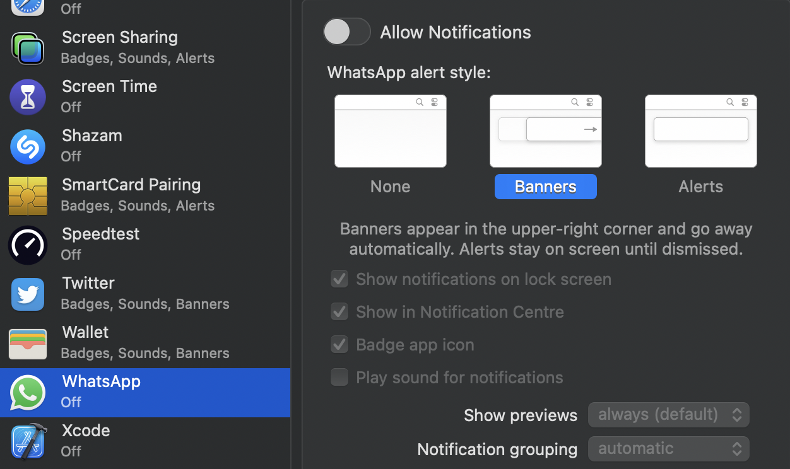
Task: Select Screen Time in the app list
Action: click(145, 96)
